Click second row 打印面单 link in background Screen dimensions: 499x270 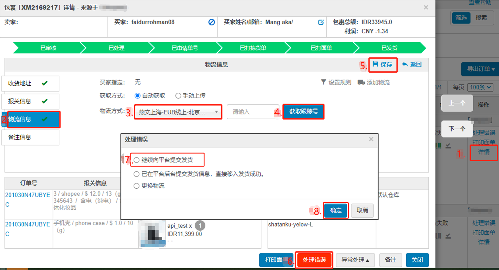(484, 232)
